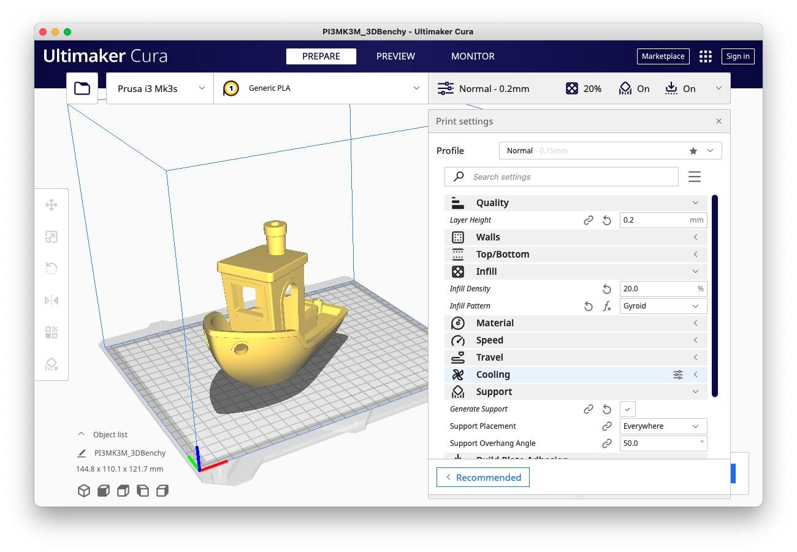Screen dimensions: 797x552
Task: Edit the Support Overhang Angle field
Action: [663, 443]
